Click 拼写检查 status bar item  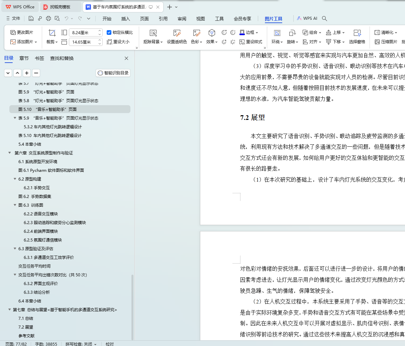pos(81,344)
